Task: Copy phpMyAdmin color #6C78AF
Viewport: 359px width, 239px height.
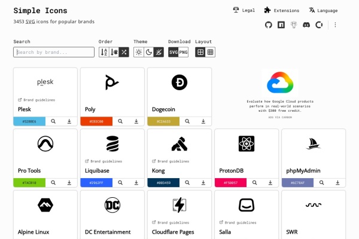Action: pos(297,183)
